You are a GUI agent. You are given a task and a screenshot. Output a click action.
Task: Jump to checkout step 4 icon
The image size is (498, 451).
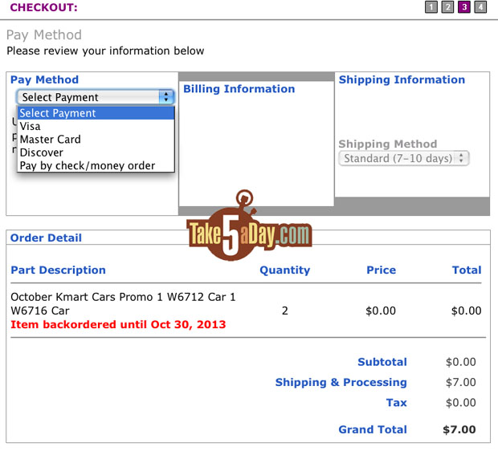(x=480, y=7)
